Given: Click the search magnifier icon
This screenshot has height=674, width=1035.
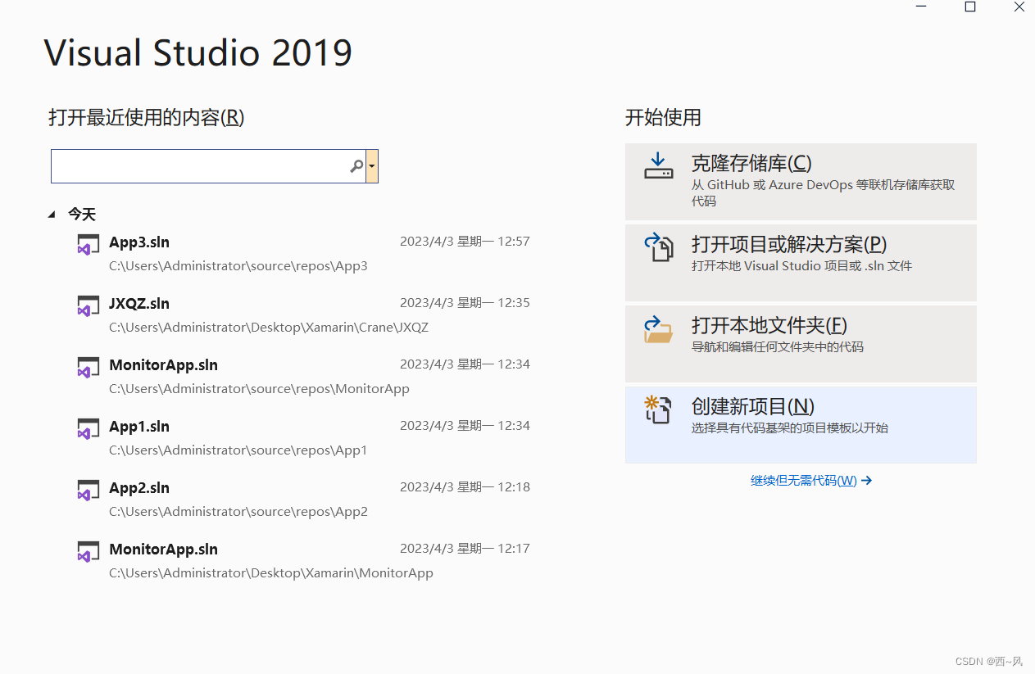Looking at the screenshot, I should point(356,166).
